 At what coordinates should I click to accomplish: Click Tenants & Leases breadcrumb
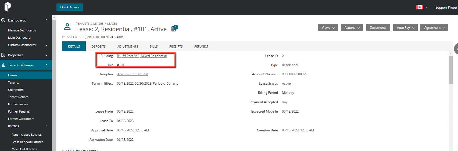point(90,24)
